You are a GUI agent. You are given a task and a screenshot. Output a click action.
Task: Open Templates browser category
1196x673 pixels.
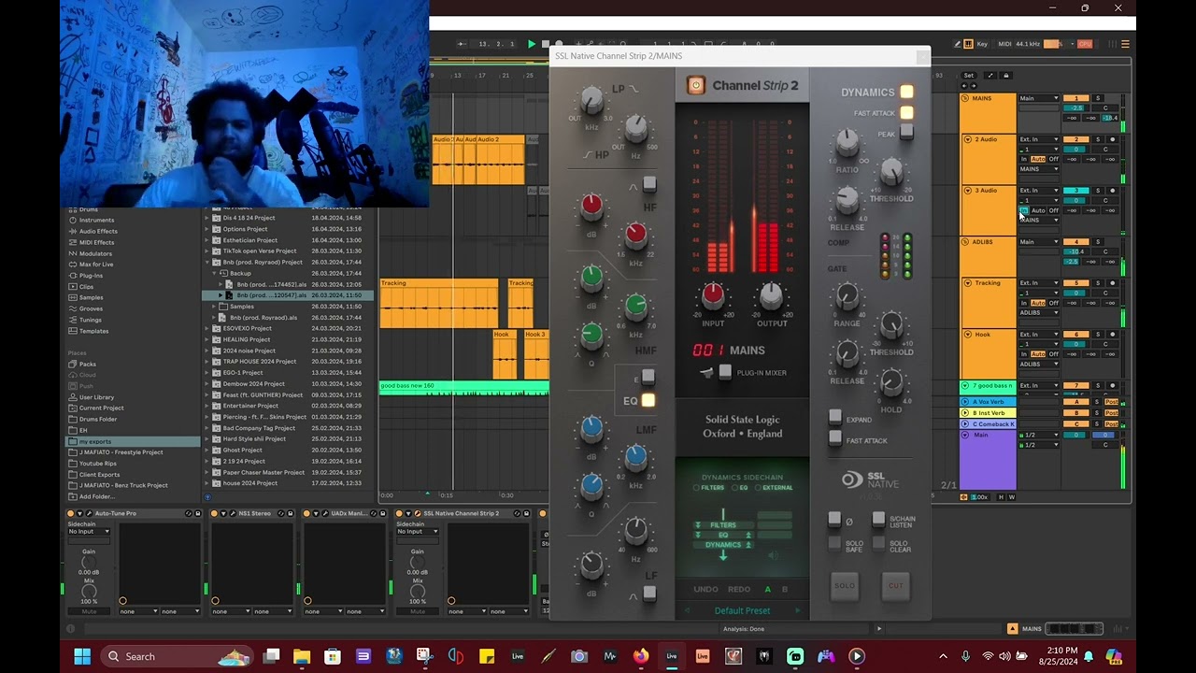tap(93, 331)
